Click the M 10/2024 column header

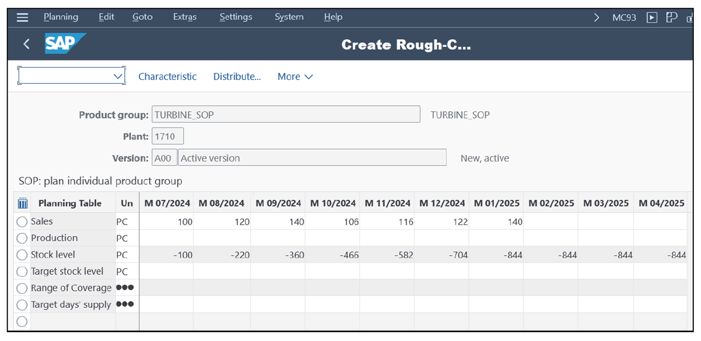(333, 203)
